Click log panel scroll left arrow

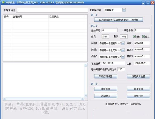point(5,99)
